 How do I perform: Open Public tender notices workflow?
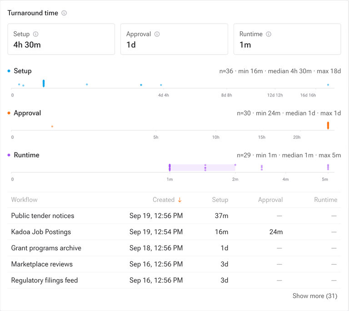pos(43,216)
